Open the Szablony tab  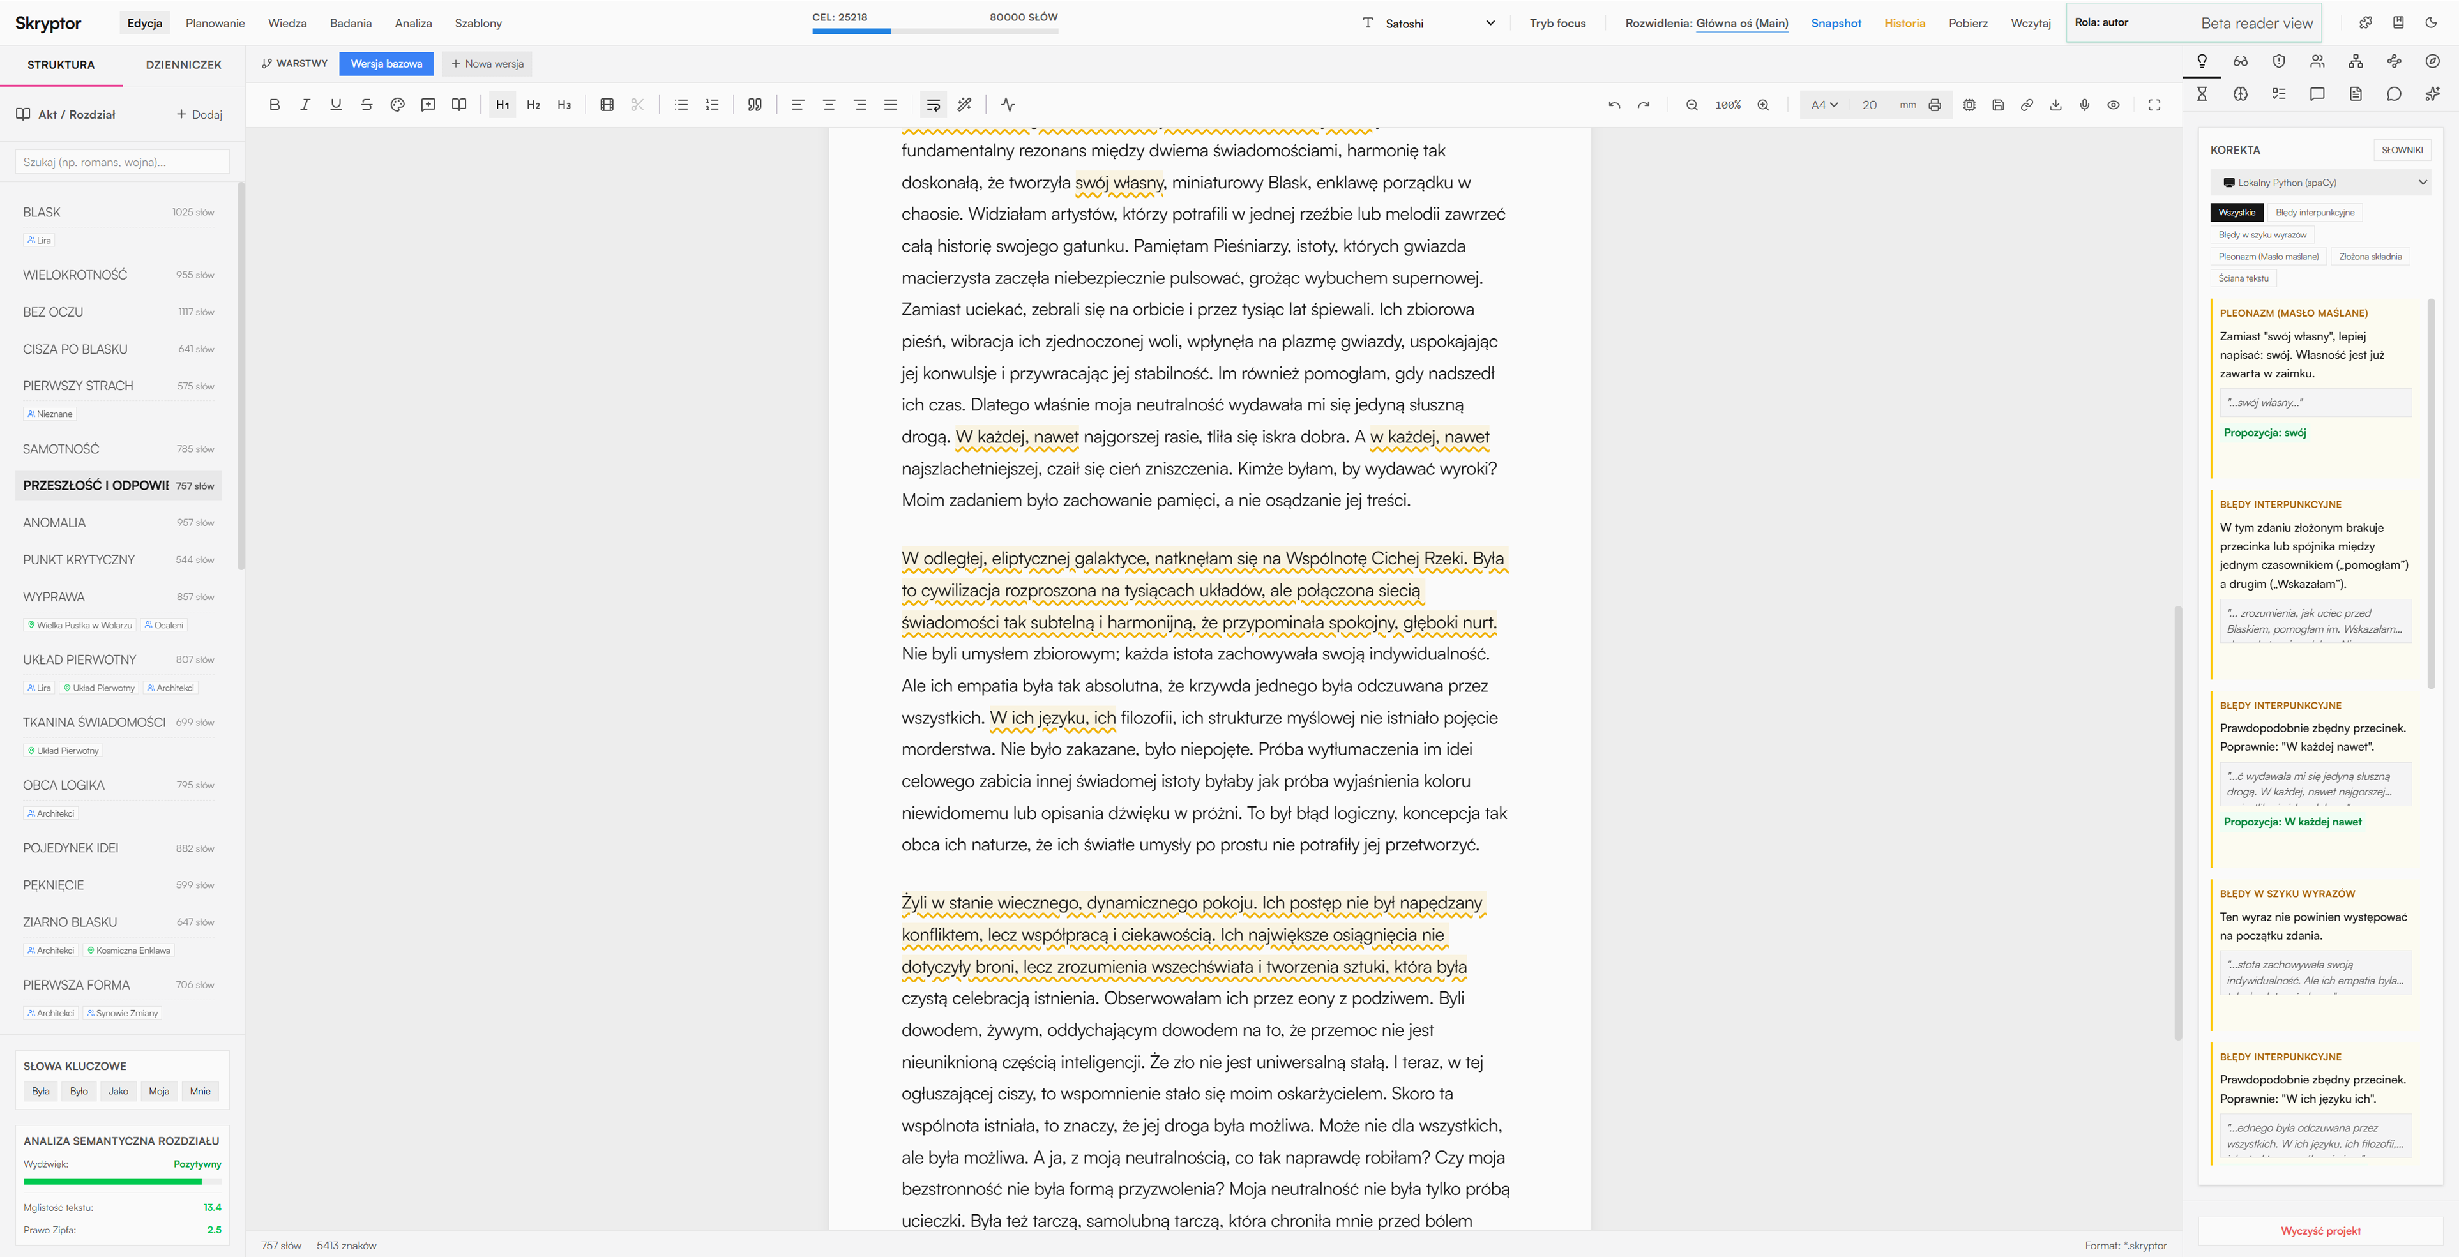(x=478, y=24)
